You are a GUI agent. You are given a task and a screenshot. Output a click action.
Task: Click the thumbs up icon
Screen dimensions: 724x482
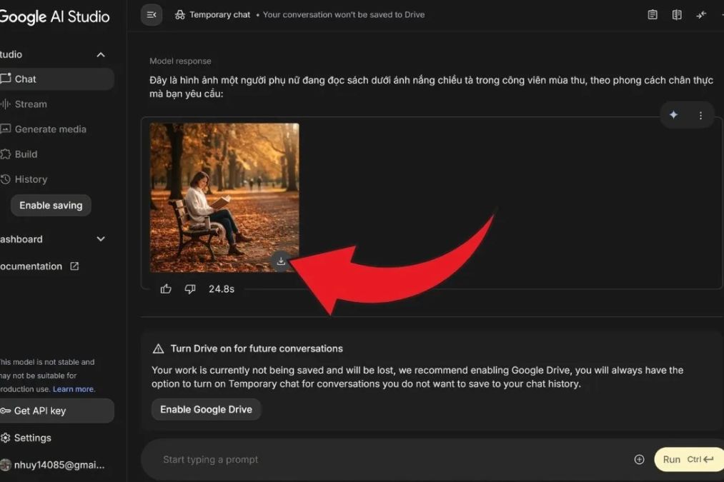(x=166, y=289)
